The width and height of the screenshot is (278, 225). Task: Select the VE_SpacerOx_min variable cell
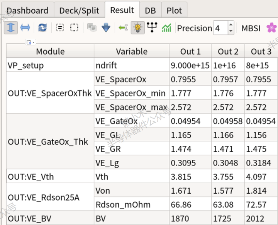[132, 93]
